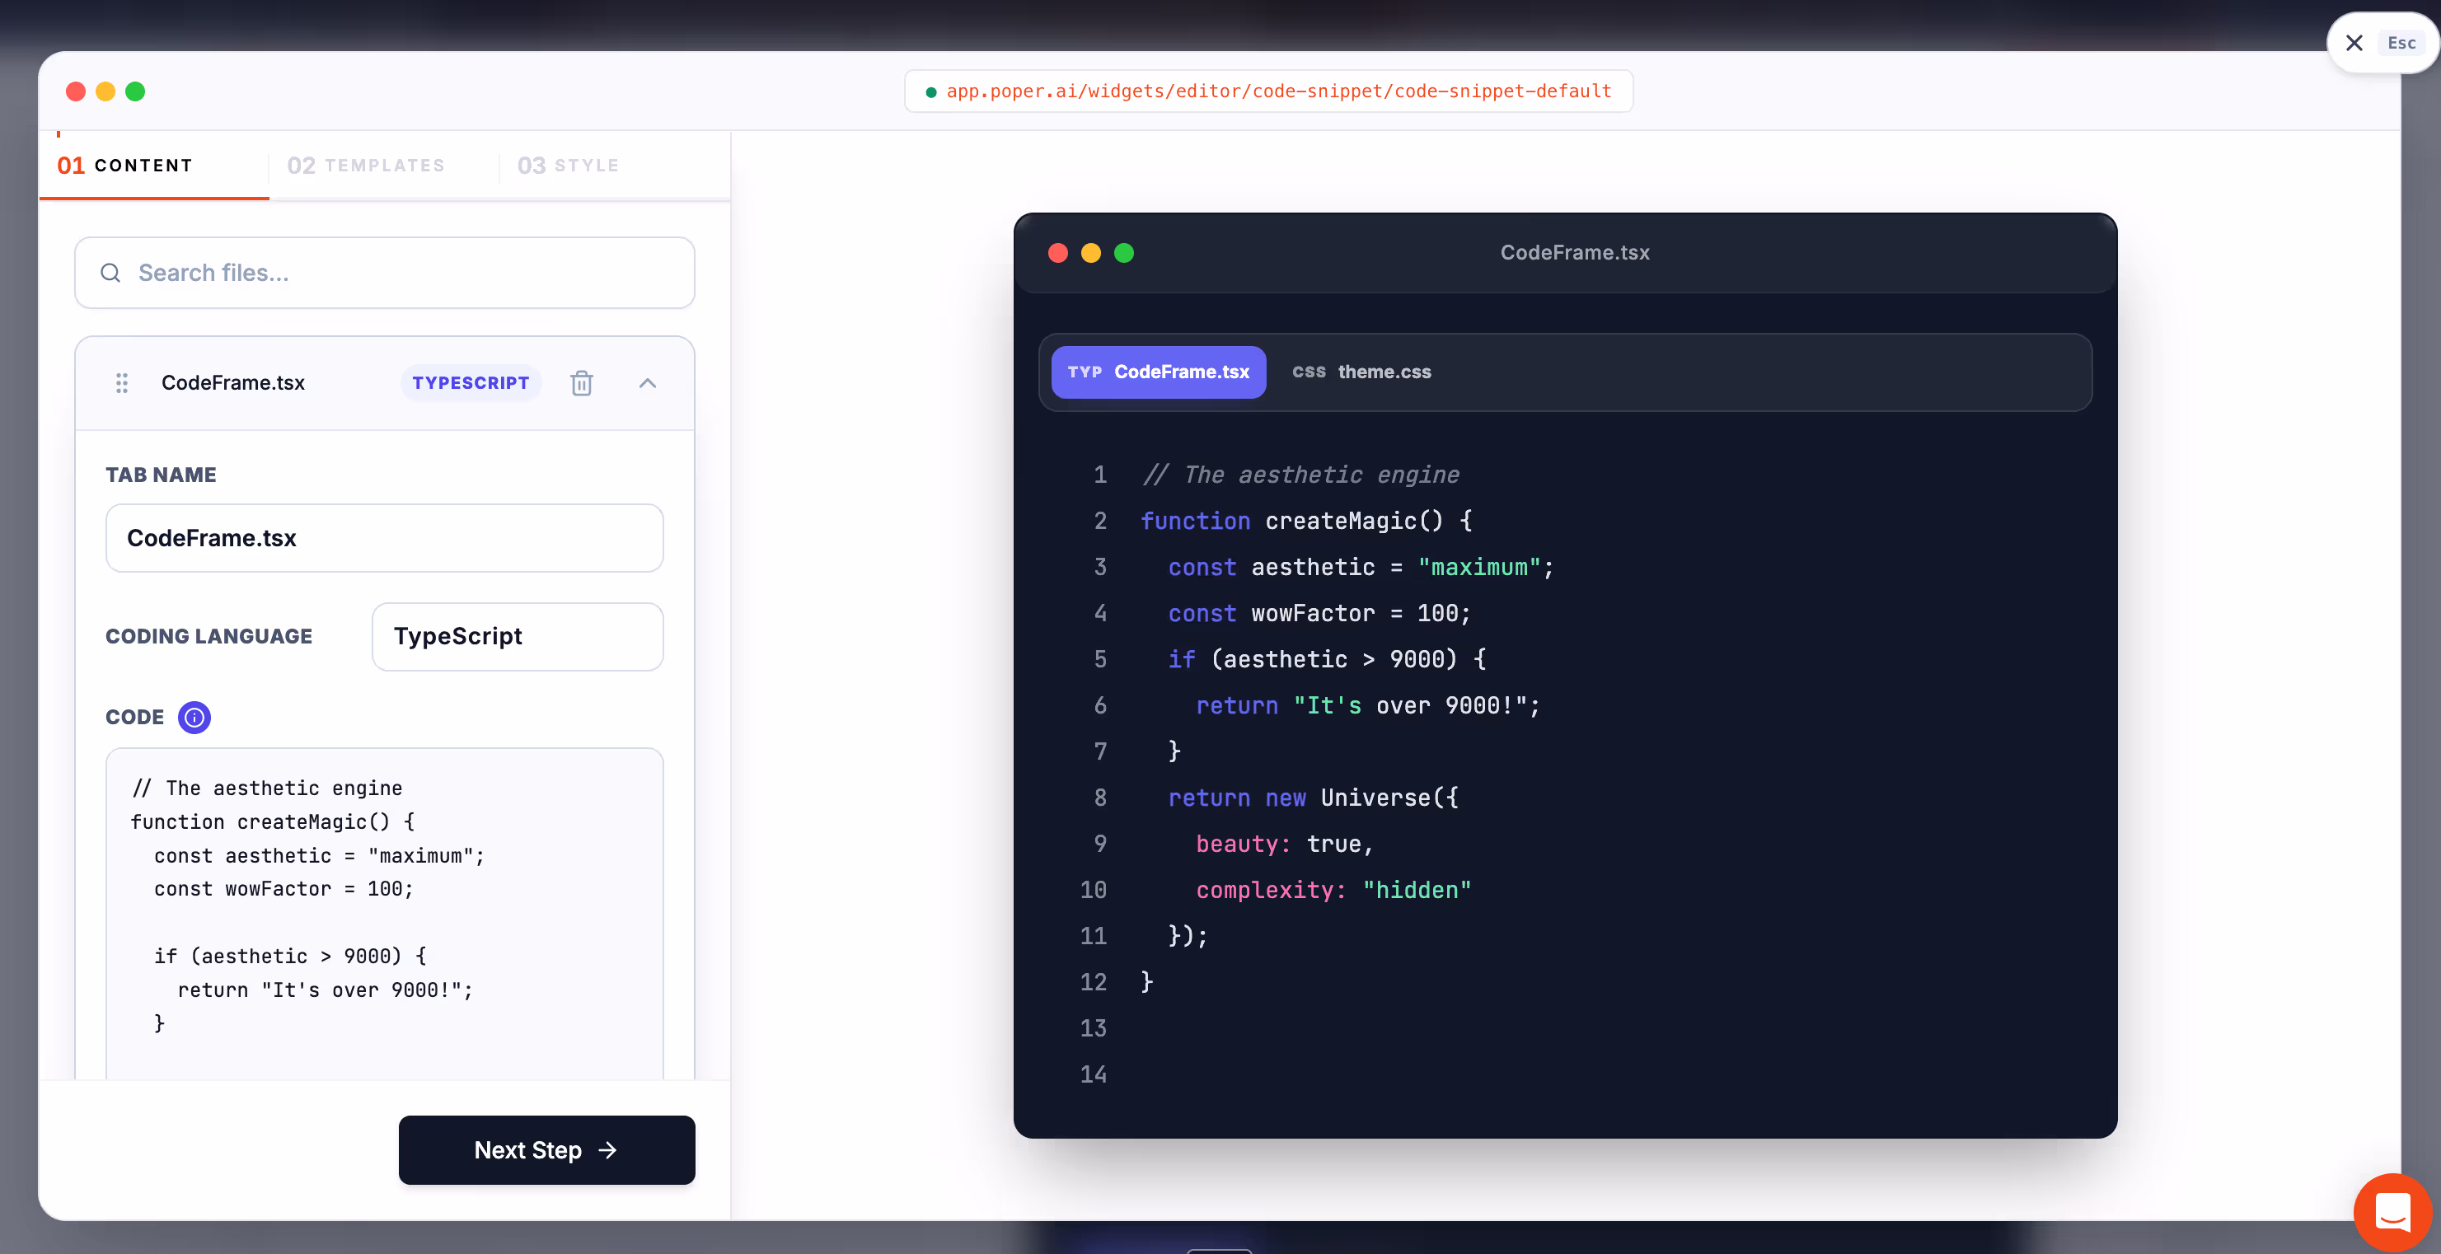Open the Code info tooltip icon
This screenshot has width=2441, height=1254.
pyautogui.click(x=194, y=717)
